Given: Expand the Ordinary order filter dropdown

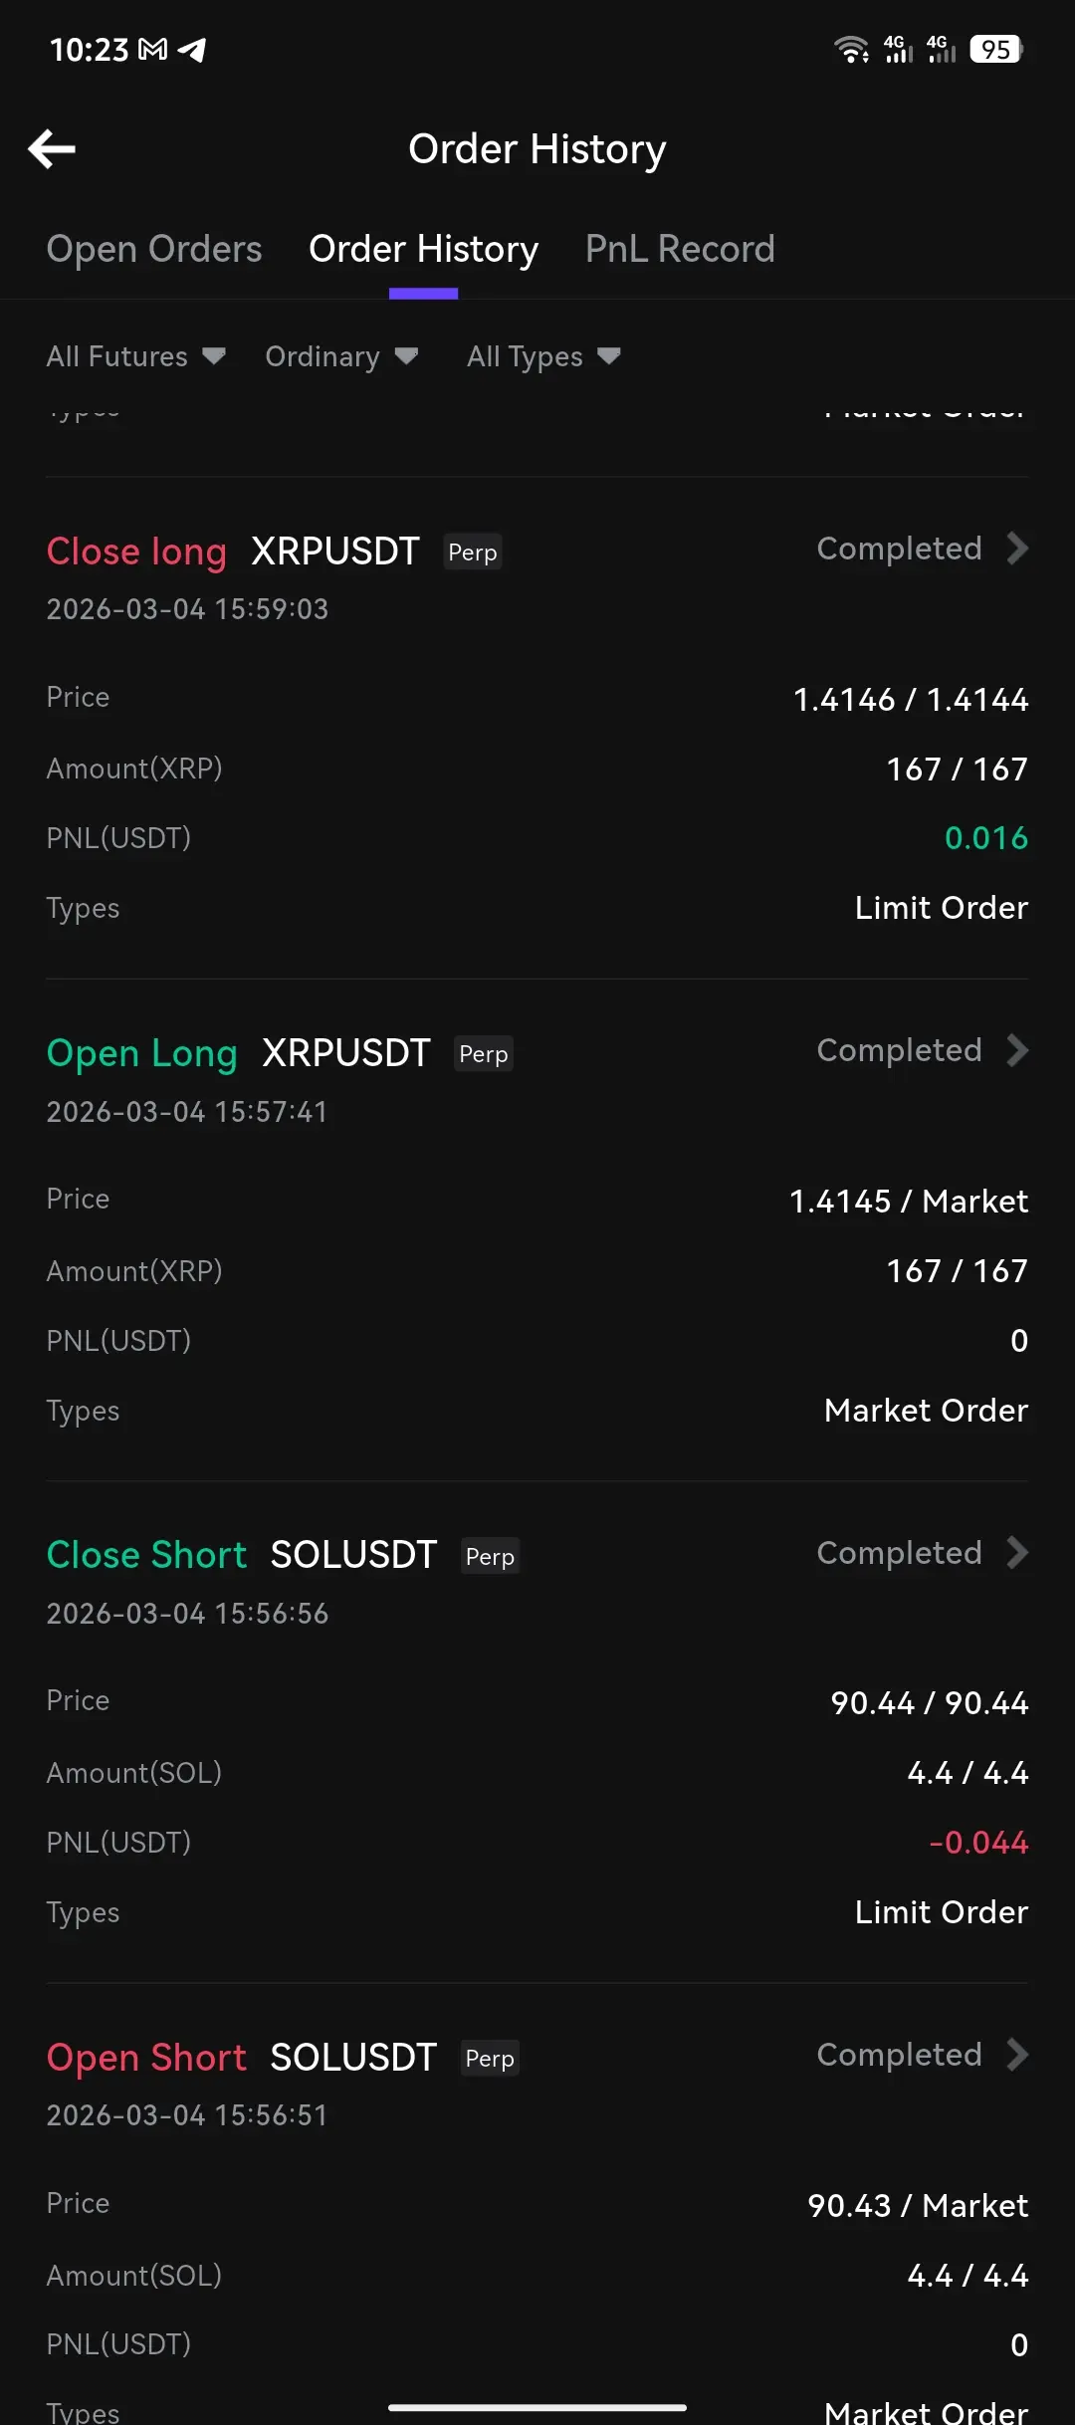Looking at the screenshot, I should (340, 356).
